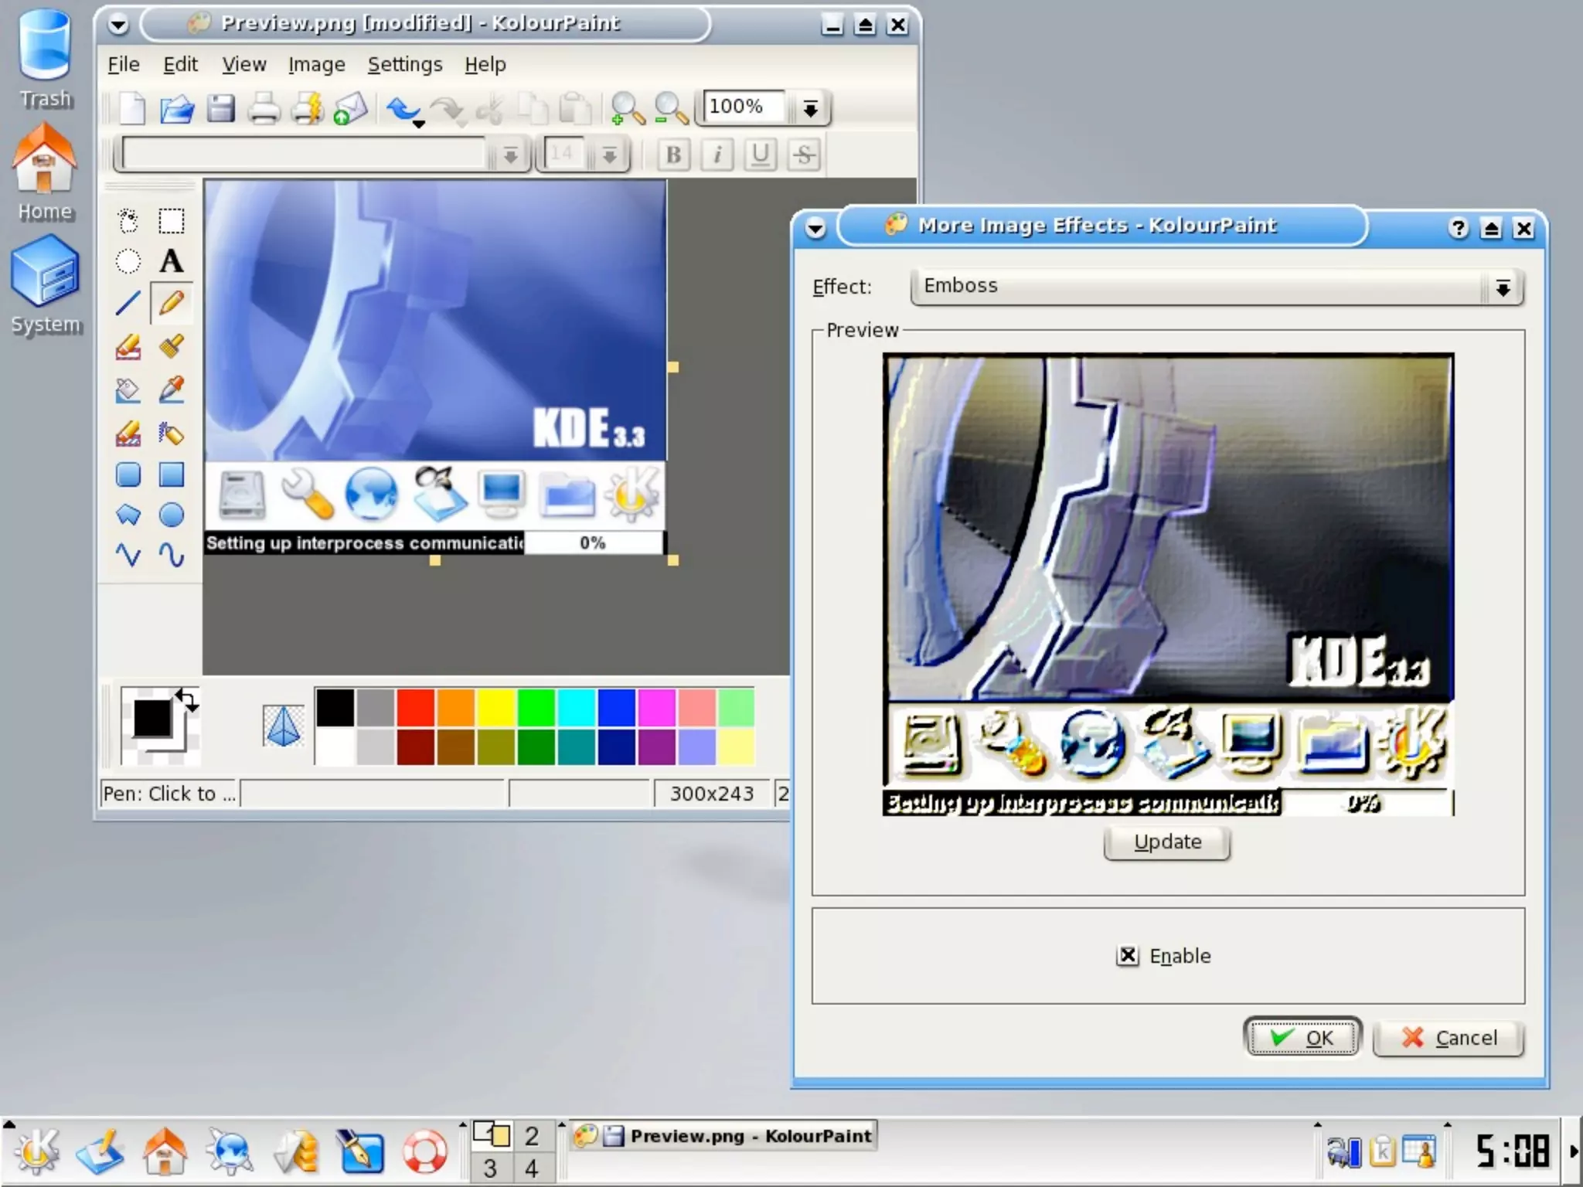Toggle Underline text formatting button
Screen dimensions: 1583x1187
click(x=761, y=155)
